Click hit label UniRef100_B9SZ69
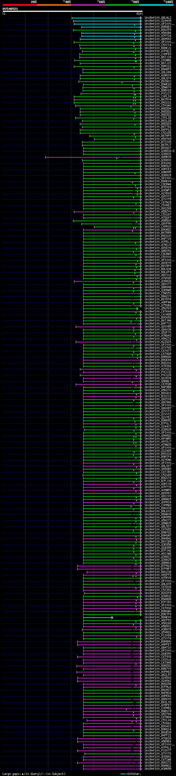 [158, 208]
